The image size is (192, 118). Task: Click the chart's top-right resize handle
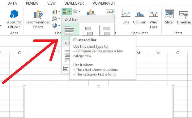pos(173,87)
